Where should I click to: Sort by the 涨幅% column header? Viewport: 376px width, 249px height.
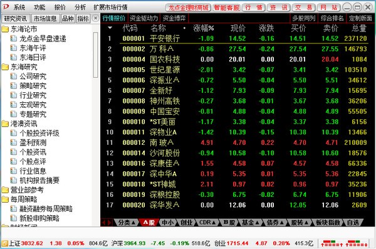204,28
